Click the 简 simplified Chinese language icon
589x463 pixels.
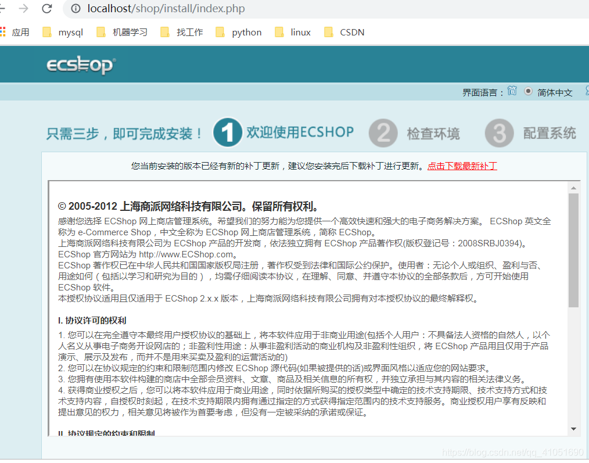pos(512,91)
